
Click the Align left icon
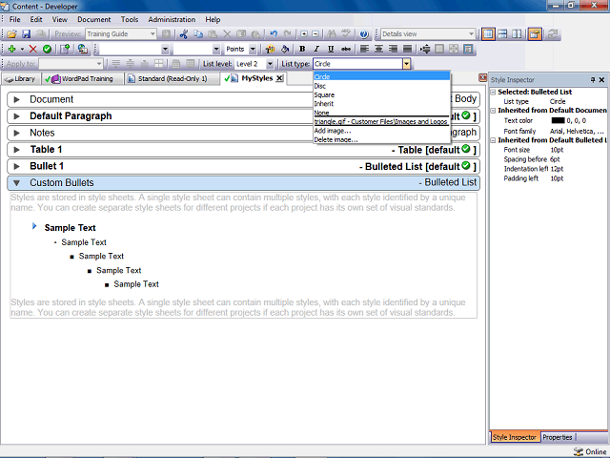pos(364,49)
